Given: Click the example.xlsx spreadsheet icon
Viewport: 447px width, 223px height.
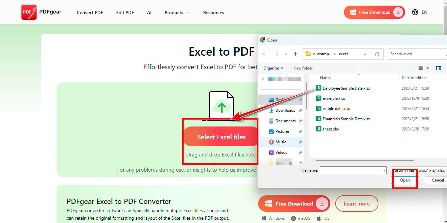Looking at the screenshot, I should point(318,98).
